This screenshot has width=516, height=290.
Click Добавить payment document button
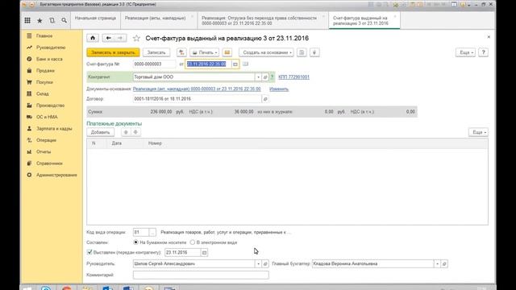pos(100,132)
